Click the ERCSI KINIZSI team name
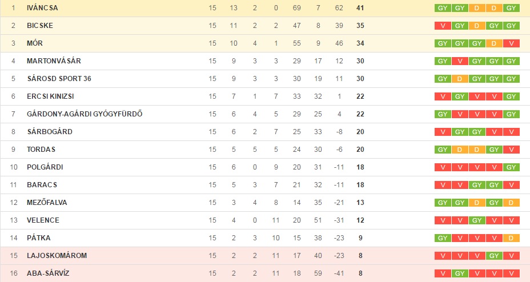The height and width of the screenshot is (282, 530). 50,96
